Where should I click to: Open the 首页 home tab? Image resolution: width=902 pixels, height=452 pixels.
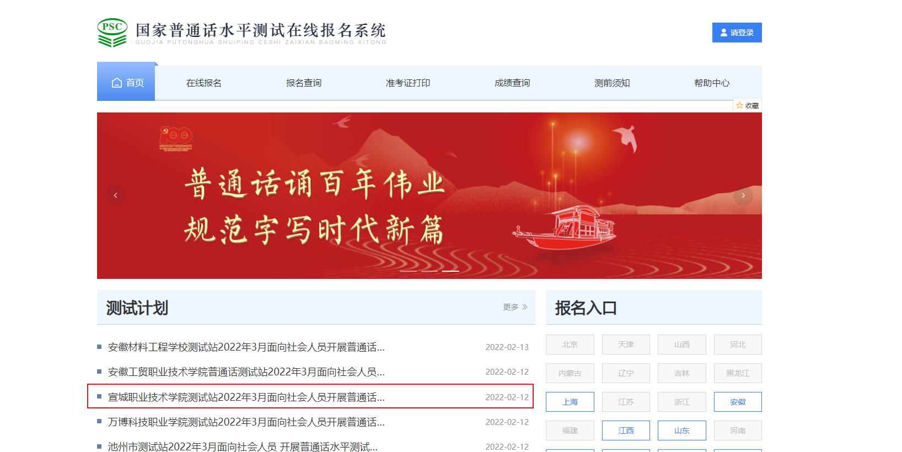click(x=126, y=83)
